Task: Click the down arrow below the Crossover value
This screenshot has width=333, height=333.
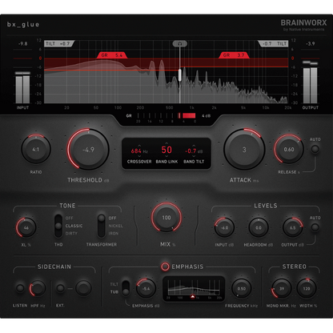Action: coord(139,156)
